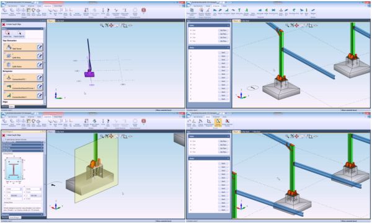
Task: Select the last storey radio button in the window showing two green columns
Action: click(x=191, y=41)
